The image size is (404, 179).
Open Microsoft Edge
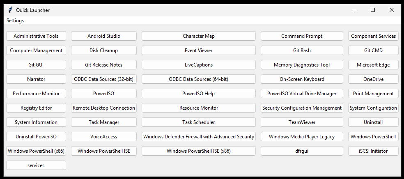[x=373, y=65]
